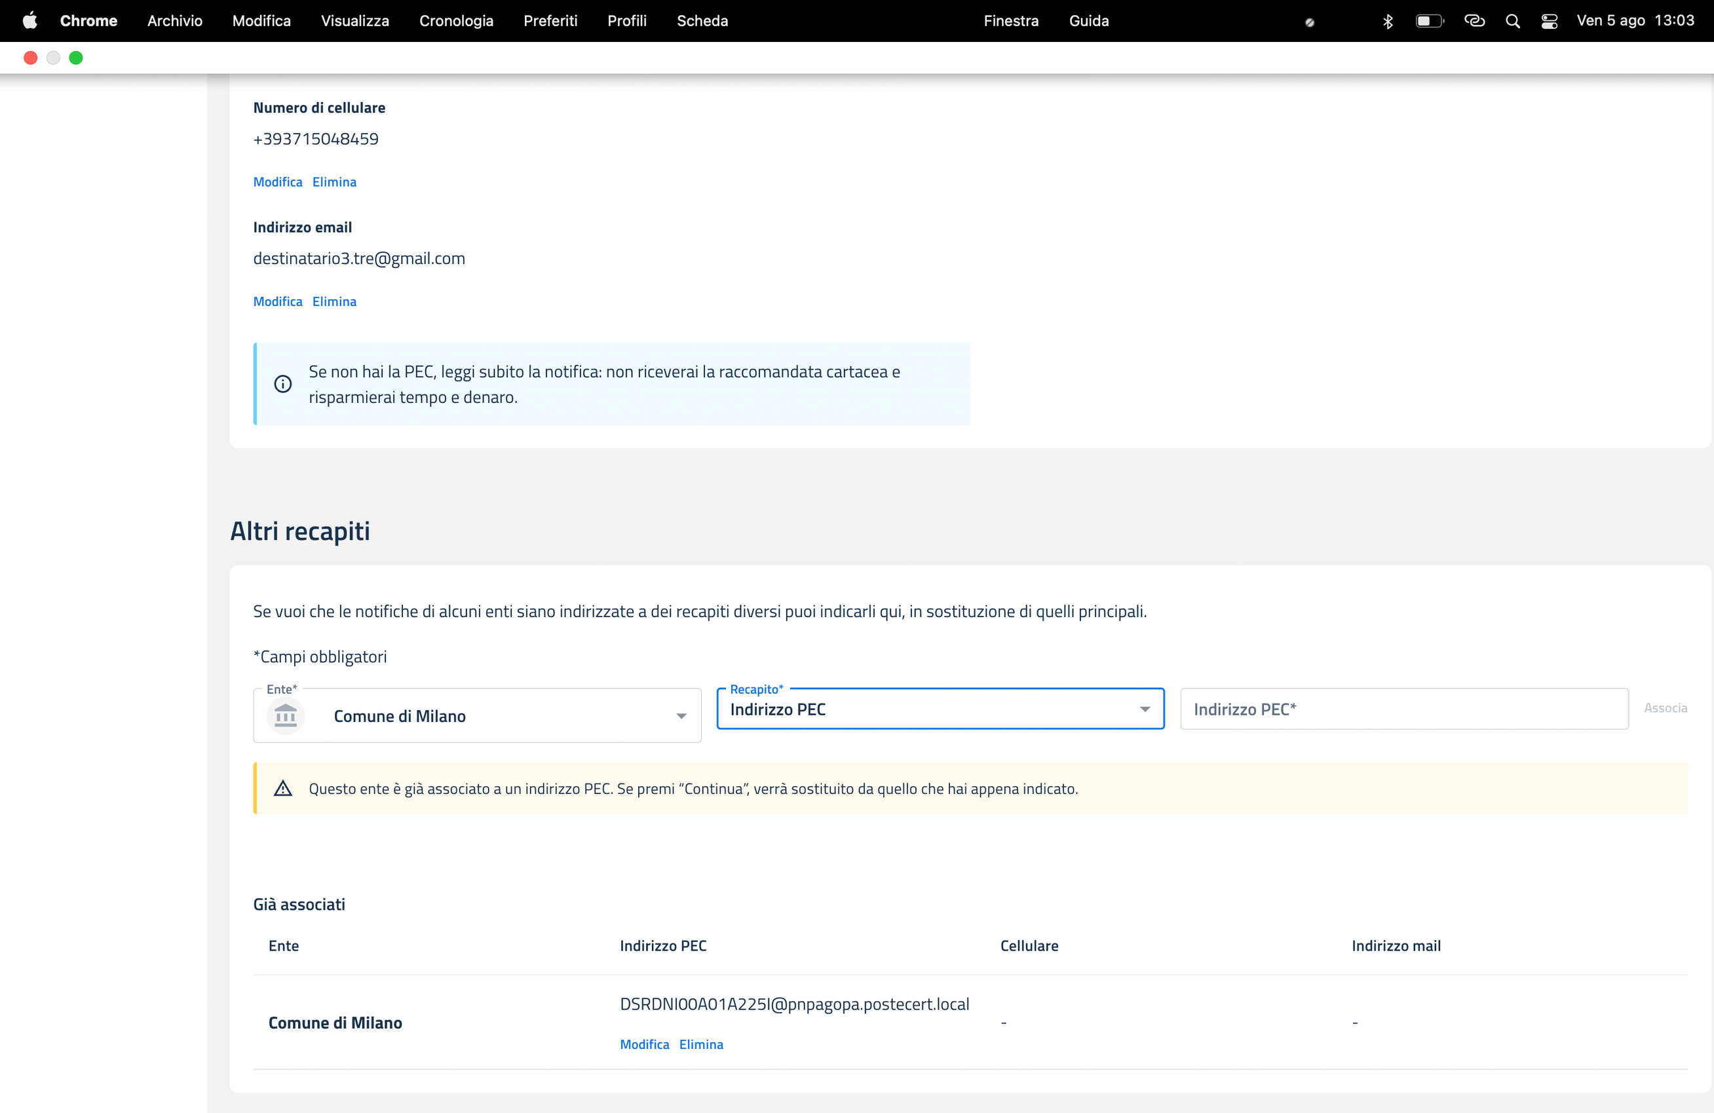The height and width of the screenshot is (1113, 1714).
Task: Click the arrow in the Ente combo box
Action: (681, 715)
